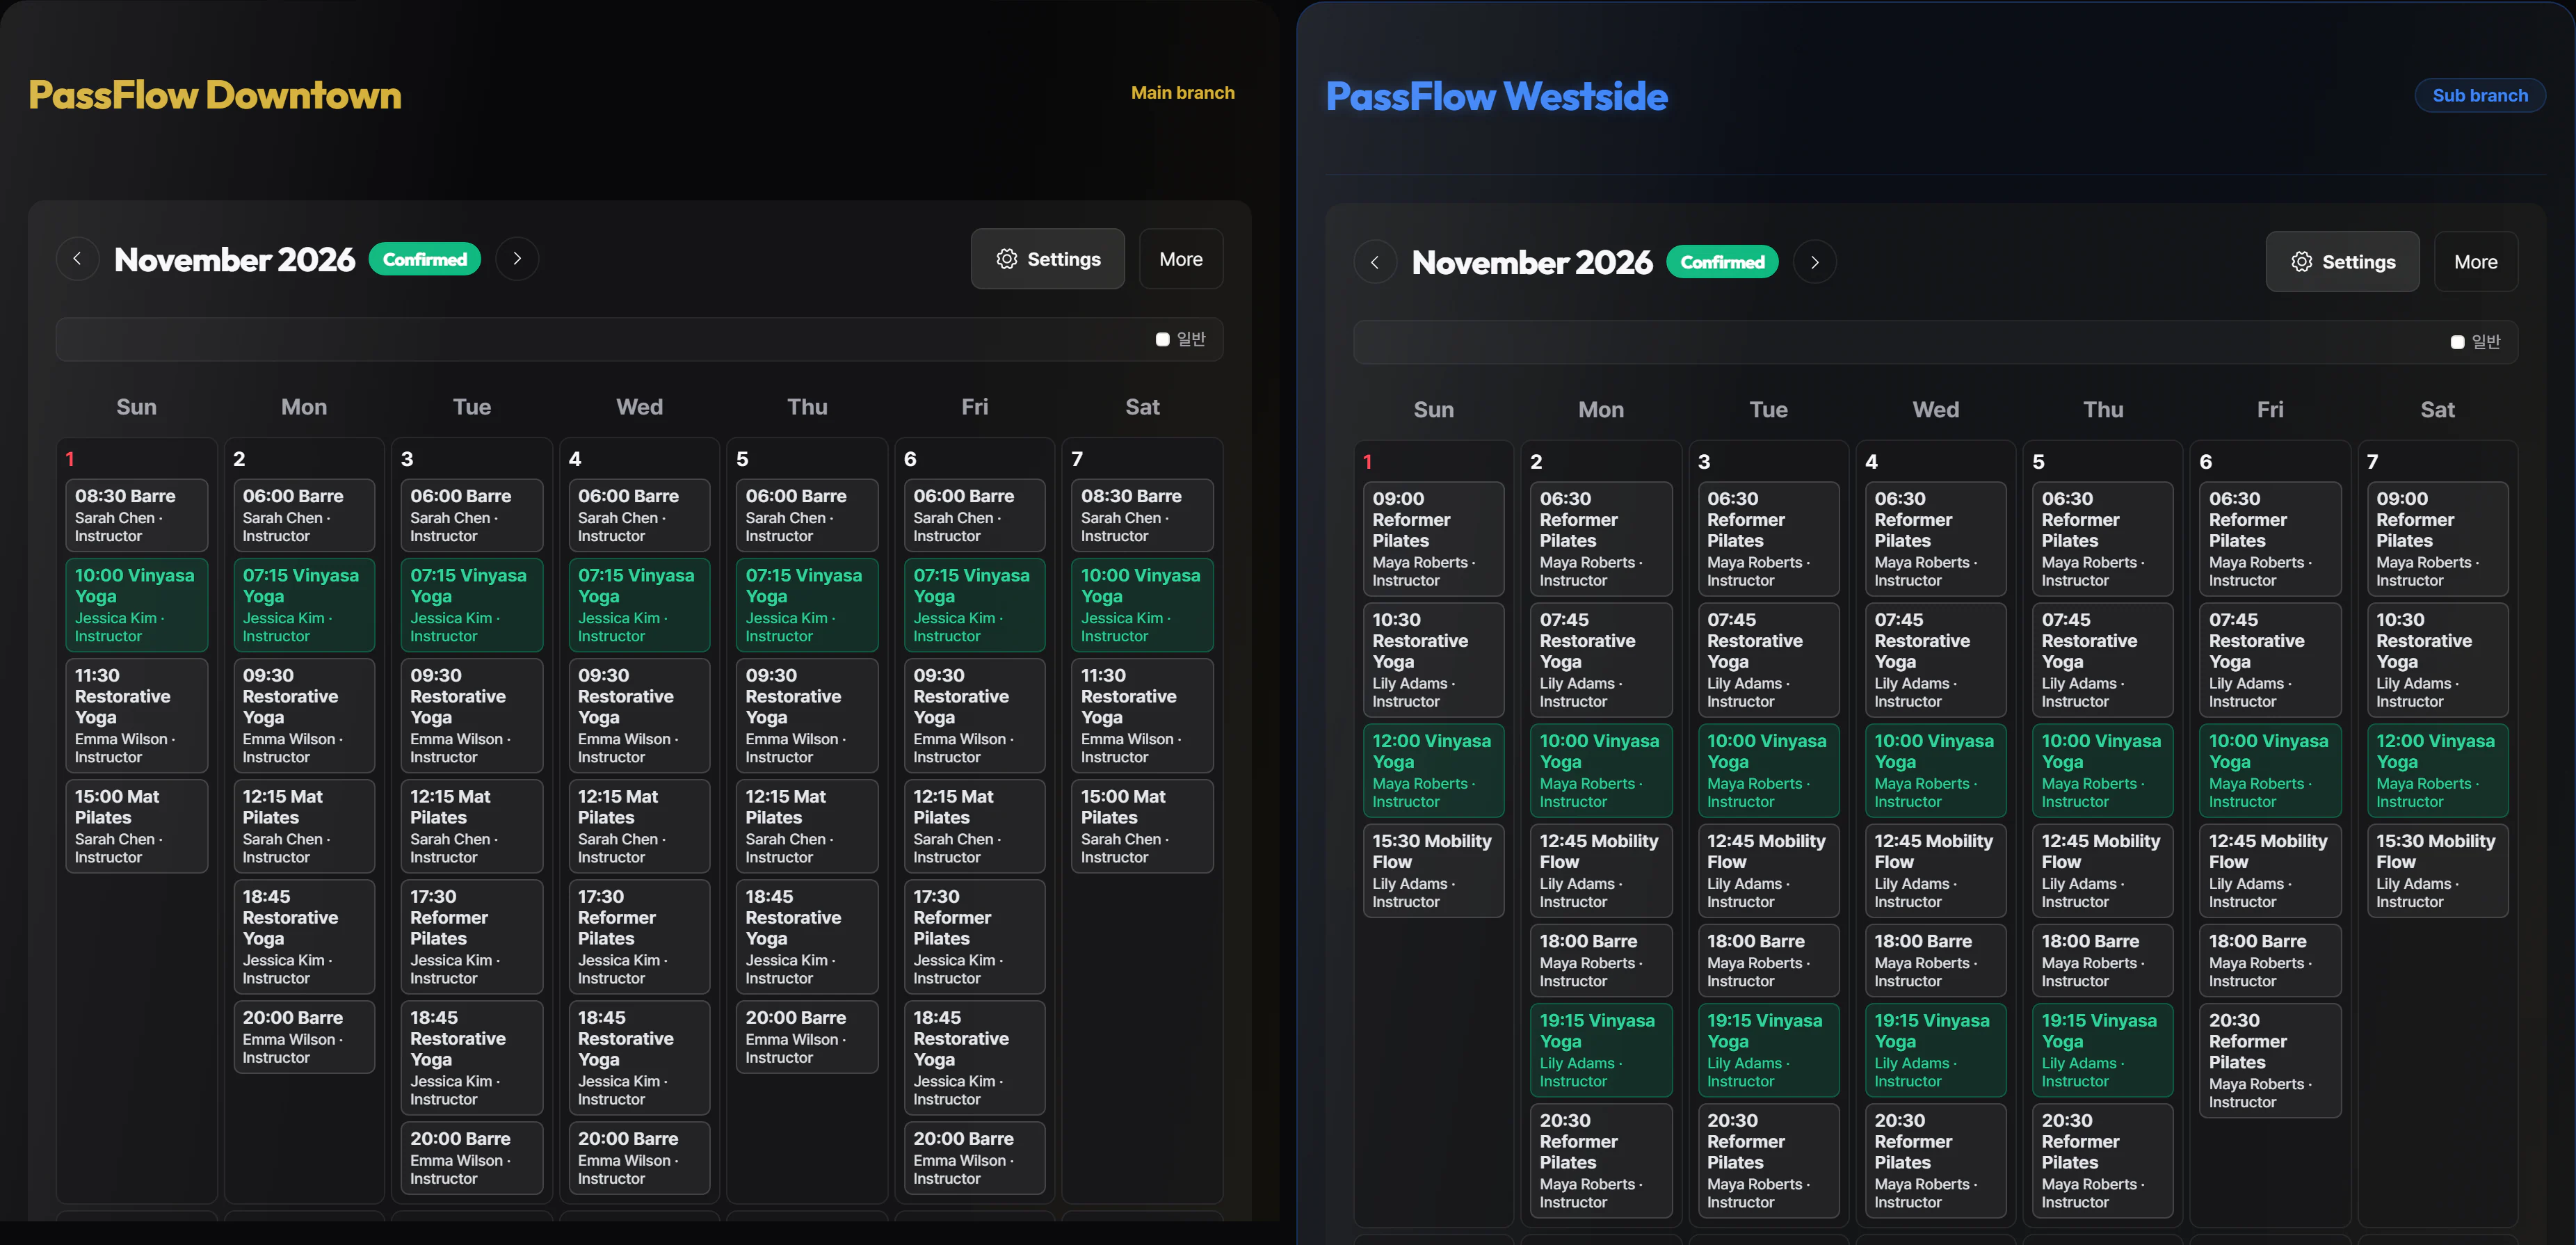
Task: Click the Wed column header in Downtown
Action: 639,407
